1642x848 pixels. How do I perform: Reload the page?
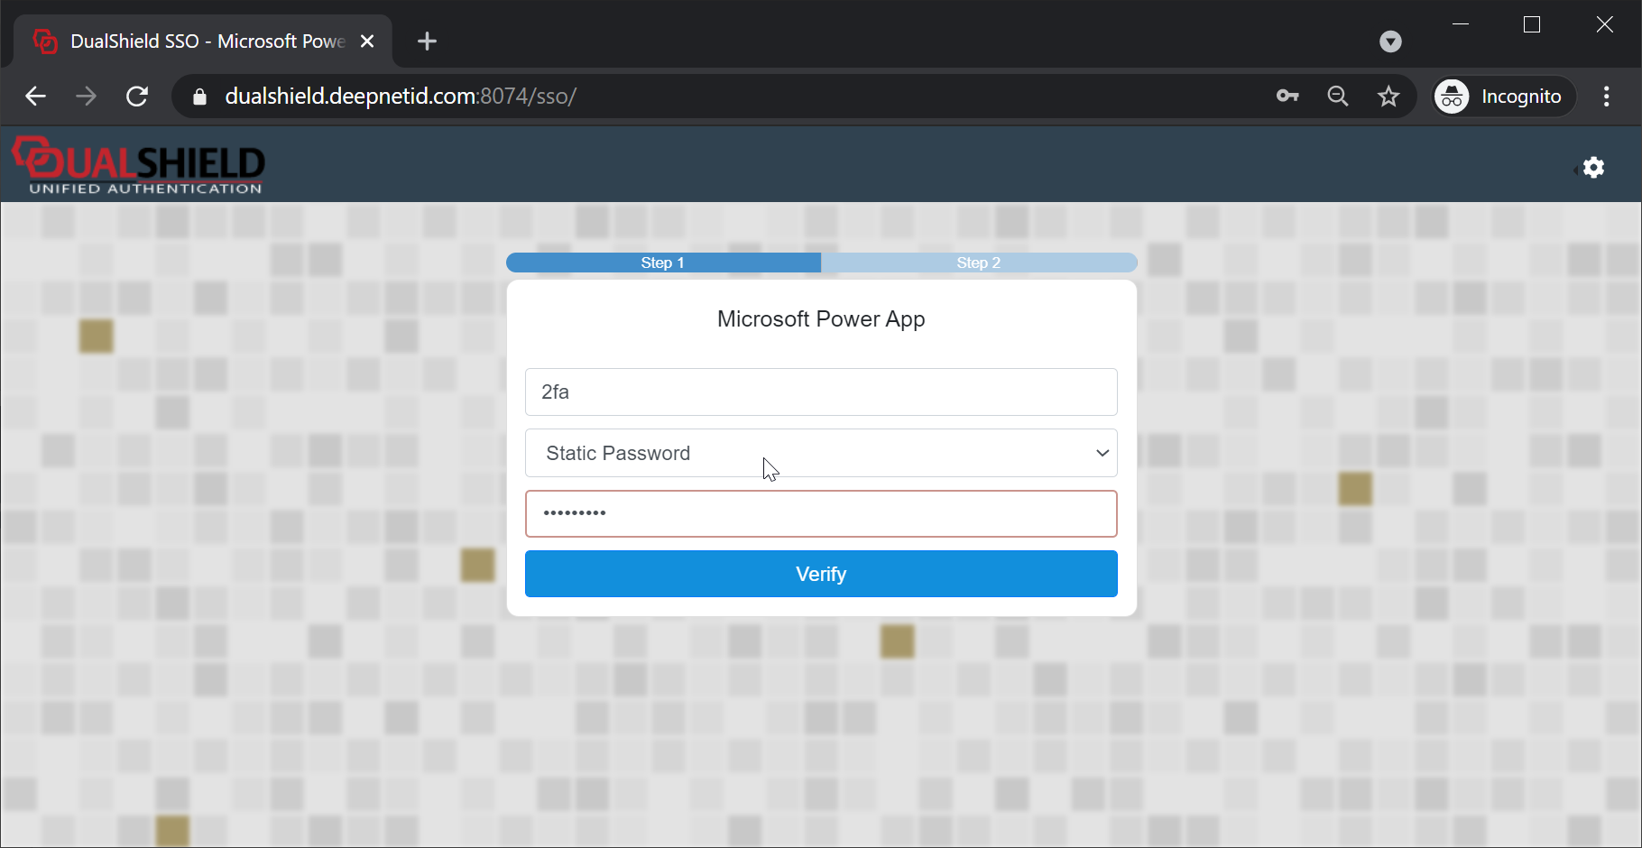(x=137, y=97)
